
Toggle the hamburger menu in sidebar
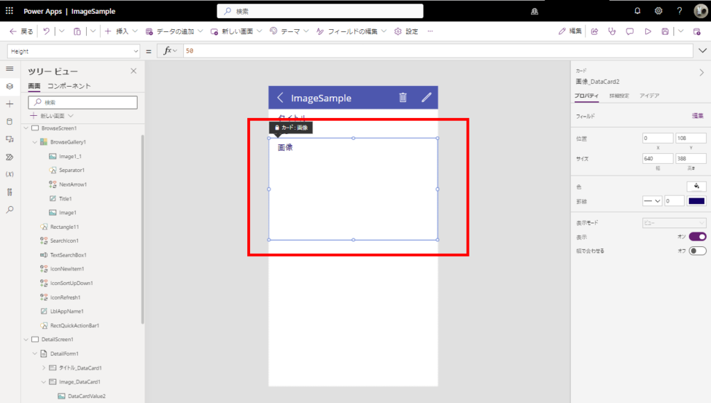[10, 69]
